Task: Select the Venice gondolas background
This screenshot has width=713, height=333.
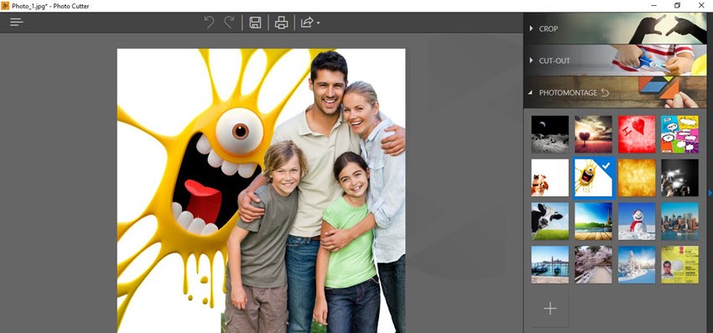Action: (x=549, y=265)
